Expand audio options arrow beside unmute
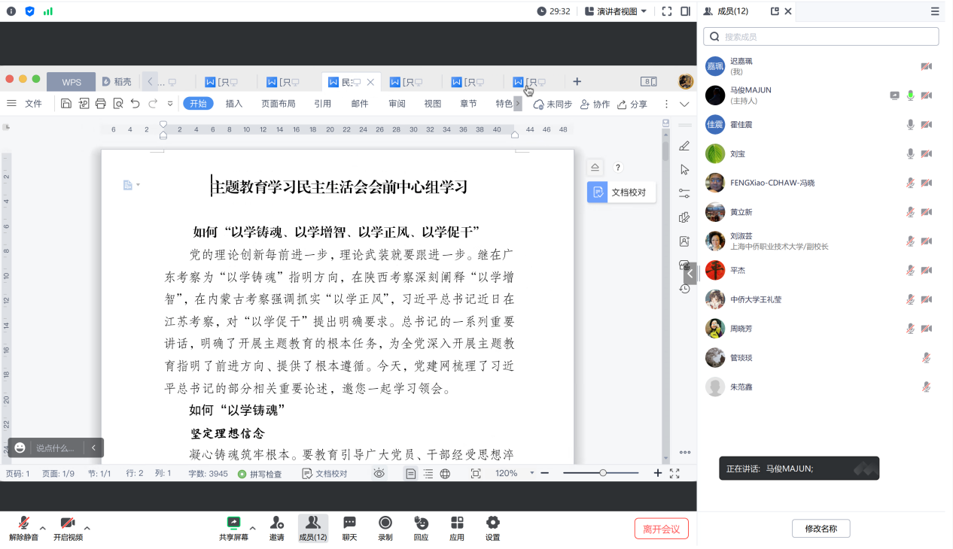The height and width of the screenshot is (549, 953). [x=43, y=528]
